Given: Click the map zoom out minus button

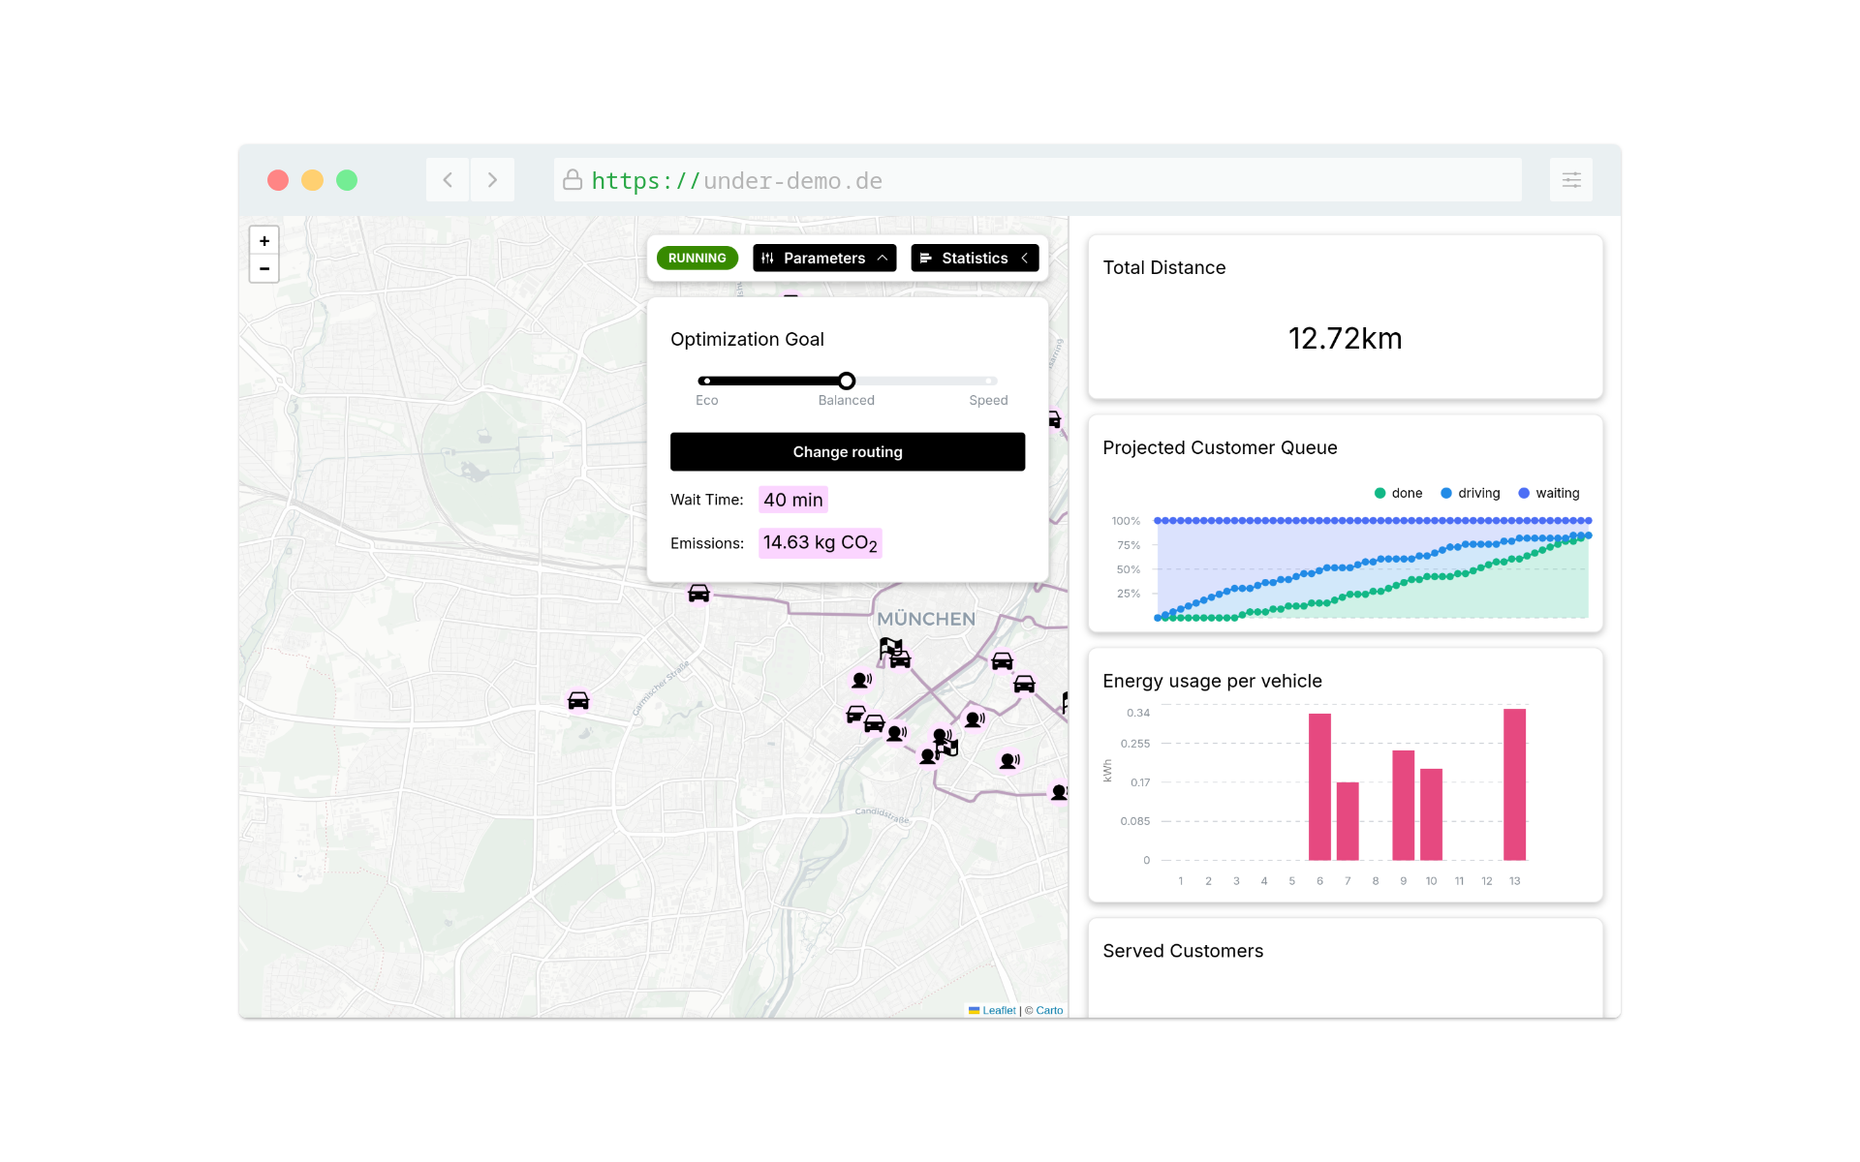Looking at the screenshot, I should [x=263, y=268].
